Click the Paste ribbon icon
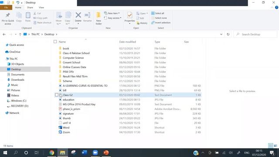This screenshot has width=279, height=157. point(28,16)
